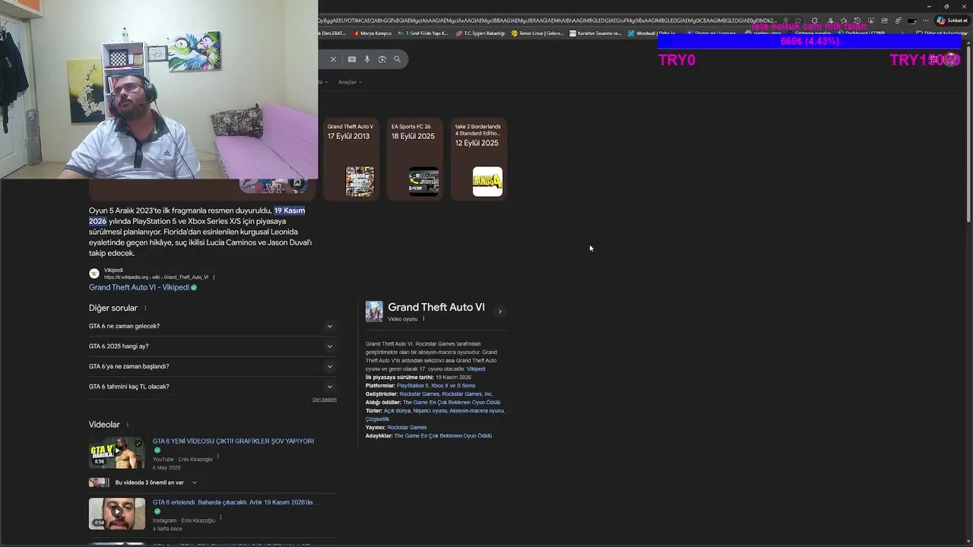The image size is (973, 547).
Task: Open more options for the Instagram video result
Action: click(x=221, y=518)
